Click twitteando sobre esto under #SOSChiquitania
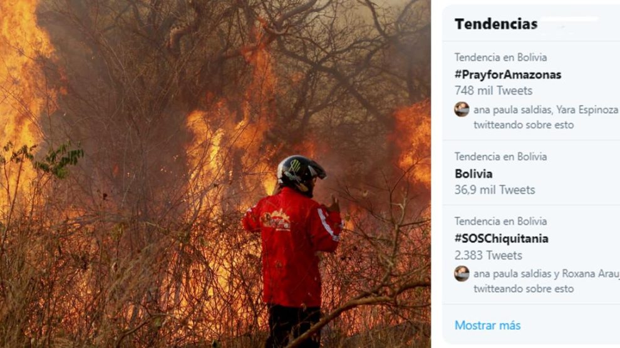The height and width of the screenshot is (348, 620). [x=524, y=289]
